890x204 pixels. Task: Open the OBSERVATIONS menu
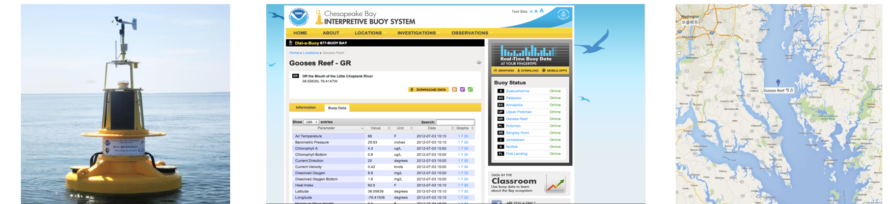469,33
